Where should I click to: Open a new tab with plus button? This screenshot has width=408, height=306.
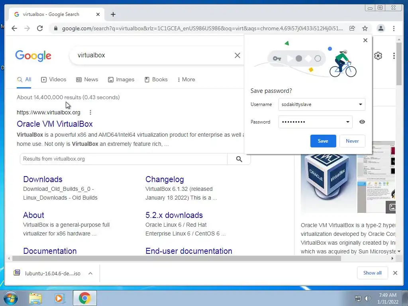(113, 15)
